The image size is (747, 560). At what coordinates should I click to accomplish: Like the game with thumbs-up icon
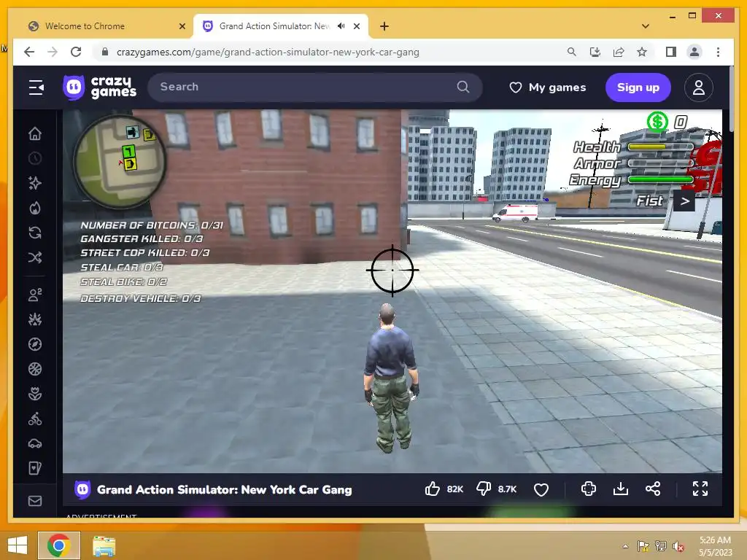432,489
